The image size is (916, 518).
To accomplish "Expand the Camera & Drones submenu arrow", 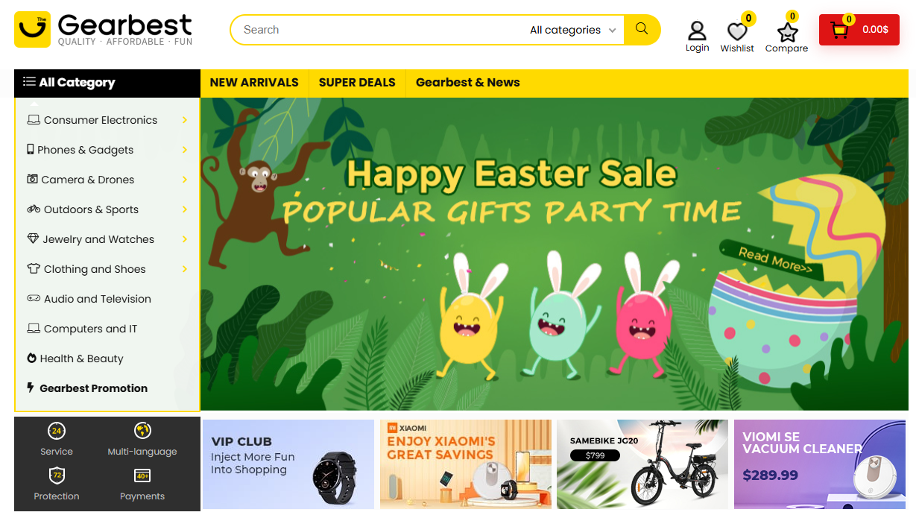I will point(184,180).
